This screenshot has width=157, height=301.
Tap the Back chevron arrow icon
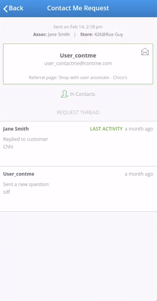tap(6, 9)
